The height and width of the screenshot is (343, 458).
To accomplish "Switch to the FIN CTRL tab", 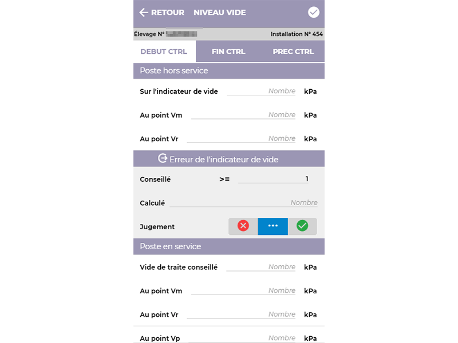I will pyautogui.click(x=228, y=51).
